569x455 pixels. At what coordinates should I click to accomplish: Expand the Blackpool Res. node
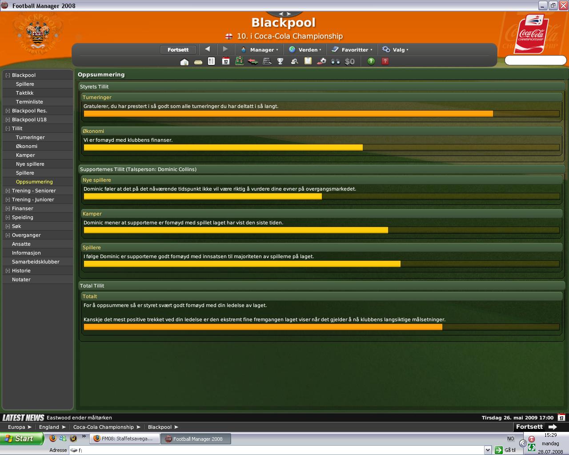(x=8, y=111)
